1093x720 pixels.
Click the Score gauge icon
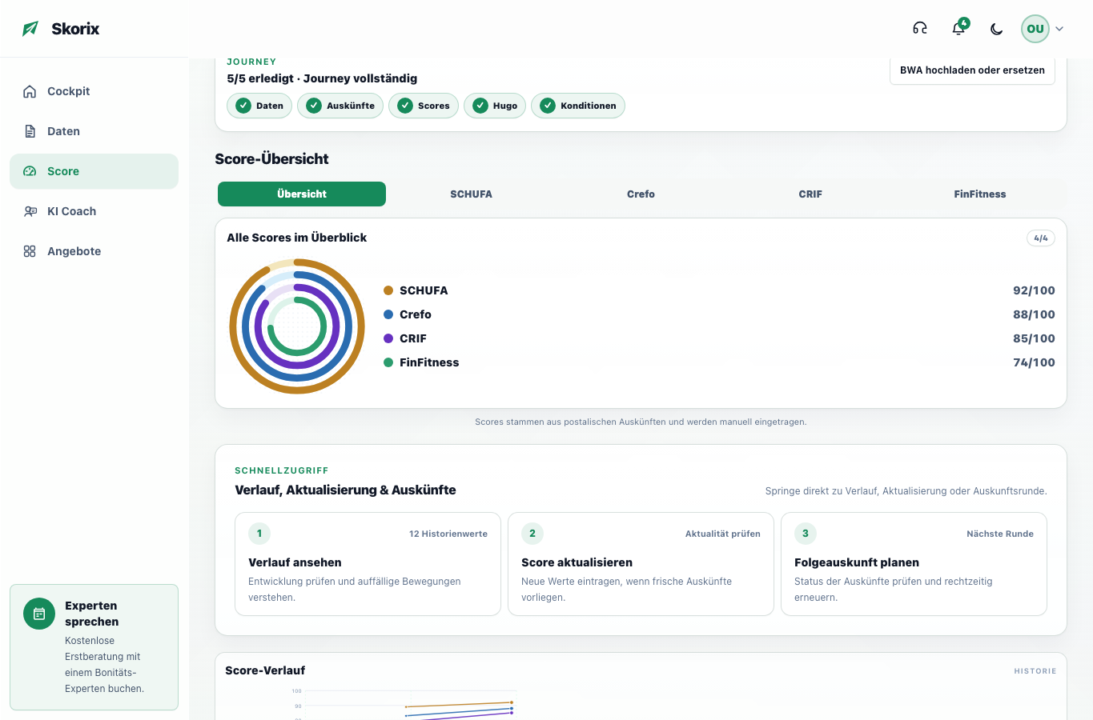(x=30, y=171)
